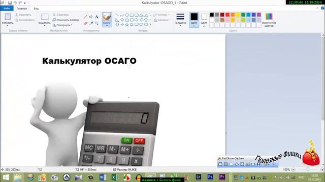Open Photoshop from the taskbar
Viewport: 325px width, 182px height.
click(x=210, y=177)
